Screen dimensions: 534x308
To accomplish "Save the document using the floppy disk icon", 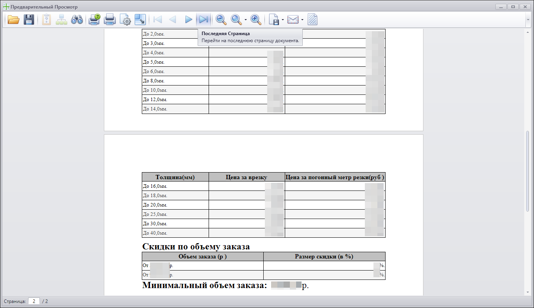I will click(x=29, y=20).
